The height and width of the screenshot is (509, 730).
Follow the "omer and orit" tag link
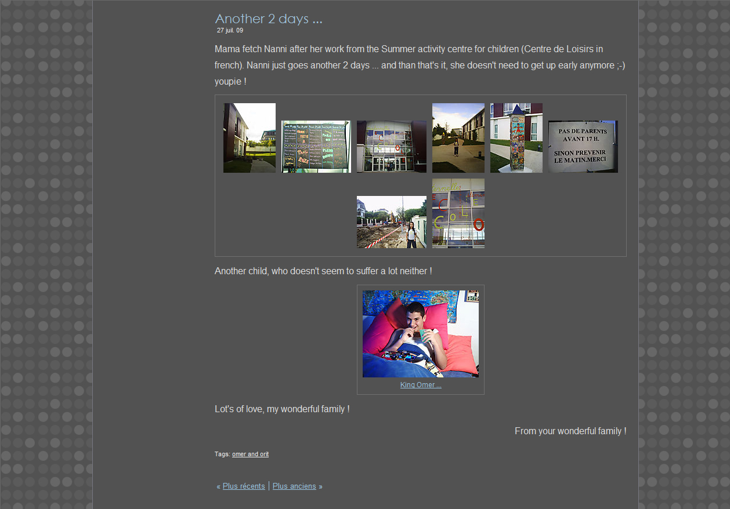click(250, 455)
